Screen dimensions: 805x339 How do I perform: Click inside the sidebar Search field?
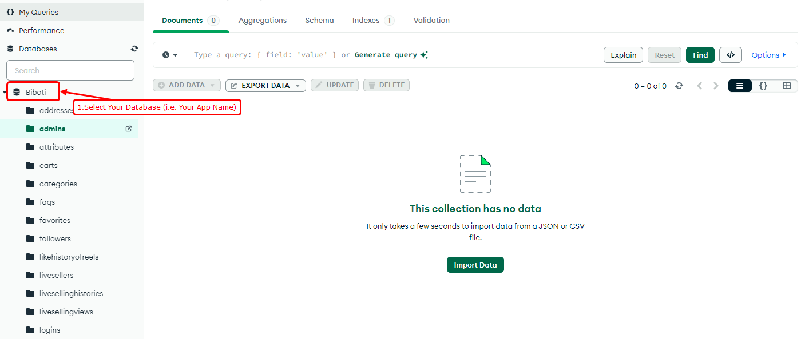click(70, 70)
